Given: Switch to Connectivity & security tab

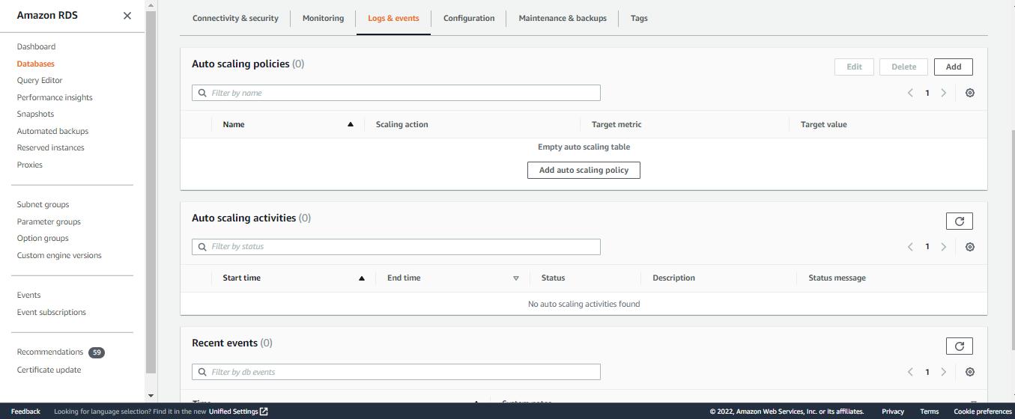Looking at the screenshot, I should [x=235, y=18].
